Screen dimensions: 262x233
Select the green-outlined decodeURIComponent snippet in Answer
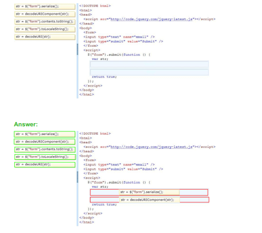point(45,141)
